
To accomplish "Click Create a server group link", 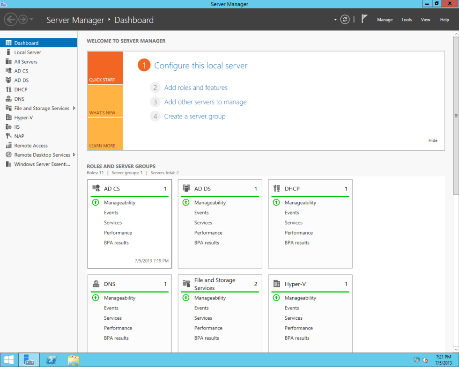I will tap(195, 116).
